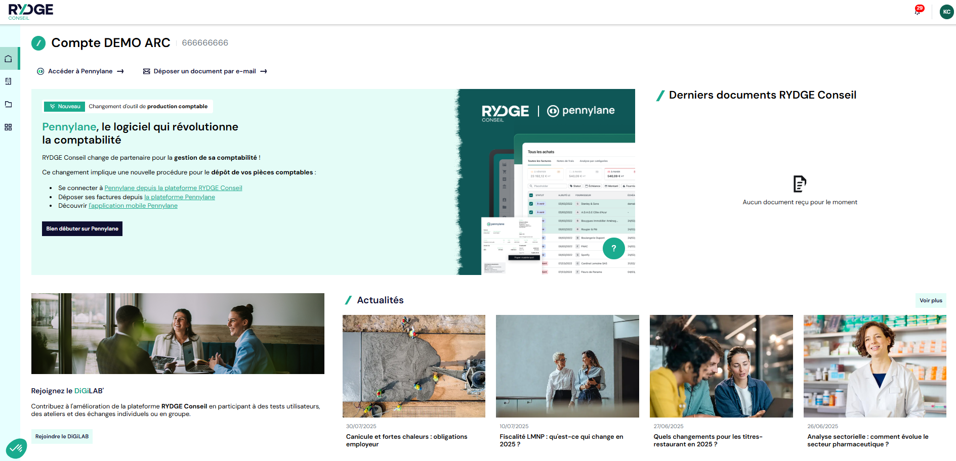The image size is (956, 461).
Task: Open Accéder à Pennylane link
Action: (80, 71)
